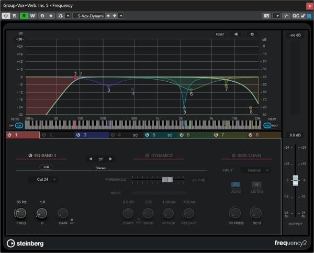Switch to band 4 tab
Viewport: 314px width, 253px height.
(126, 135)
